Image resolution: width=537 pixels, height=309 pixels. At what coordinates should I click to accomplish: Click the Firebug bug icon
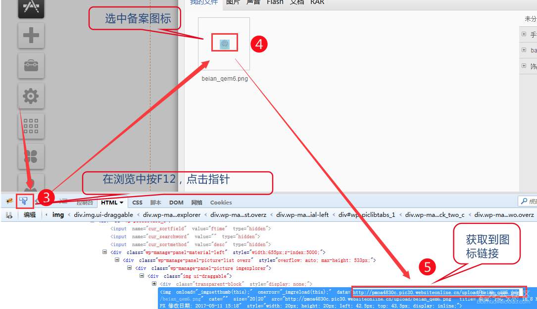9,201
